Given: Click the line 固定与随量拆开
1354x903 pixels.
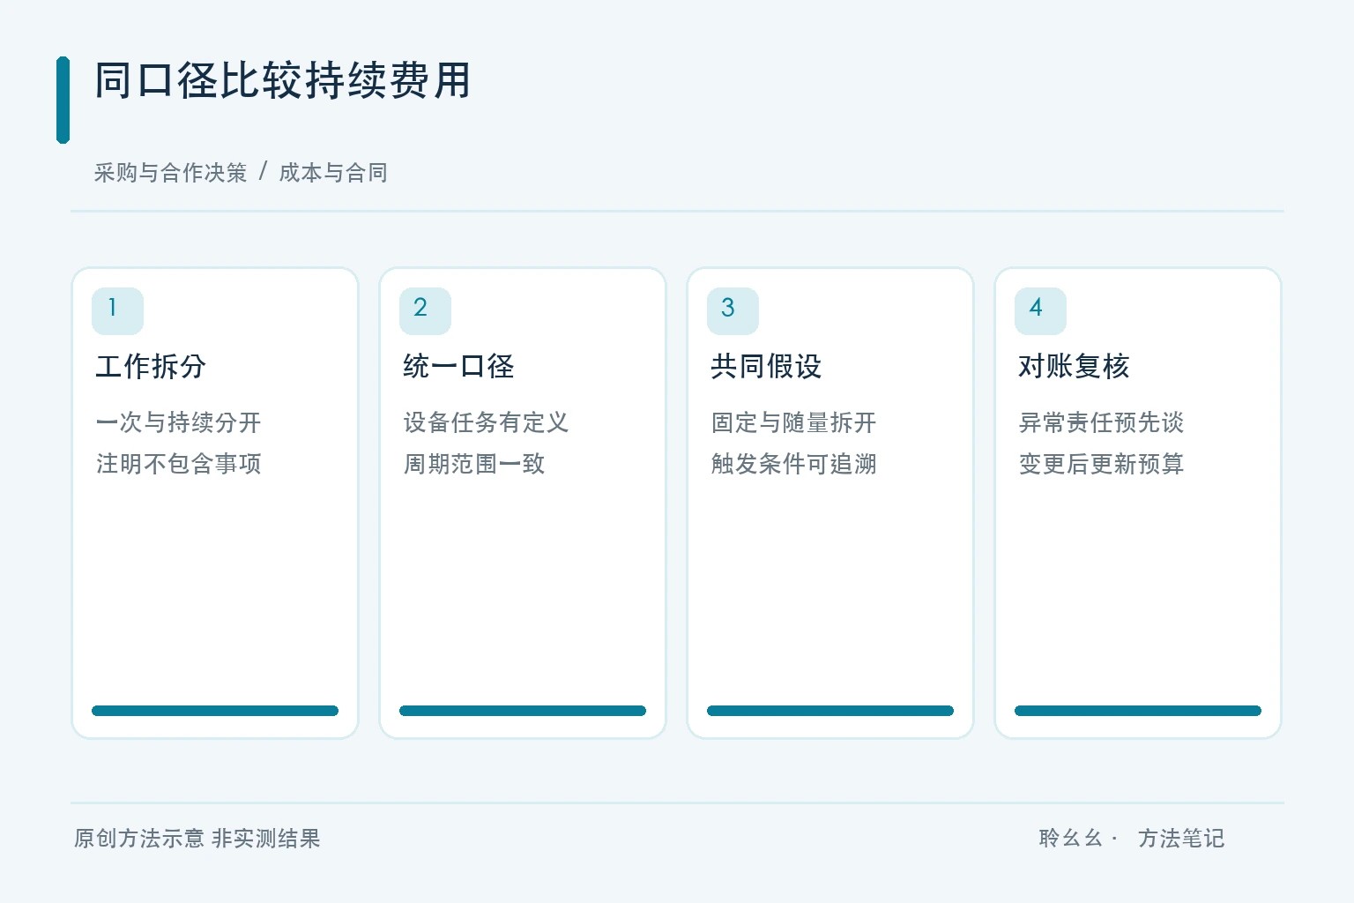Looking at the screenshot, I should pos(793,422).
